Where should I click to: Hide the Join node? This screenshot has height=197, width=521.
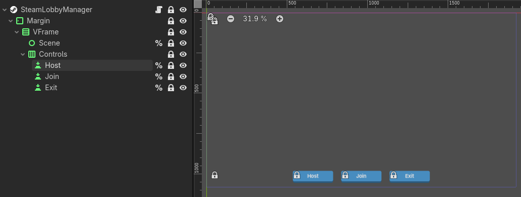[183, 76]
